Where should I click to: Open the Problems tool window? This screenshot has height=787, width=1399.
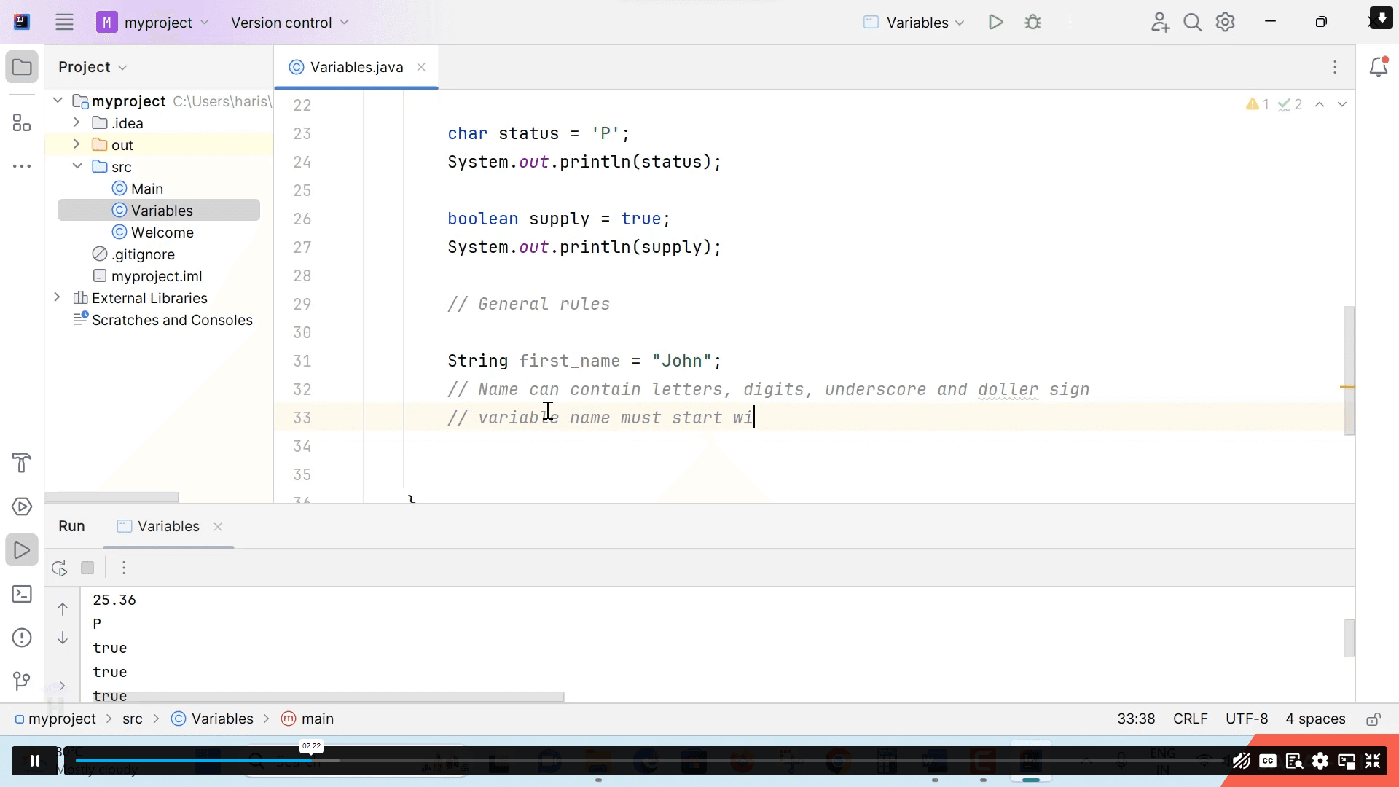tap(22, 637)
